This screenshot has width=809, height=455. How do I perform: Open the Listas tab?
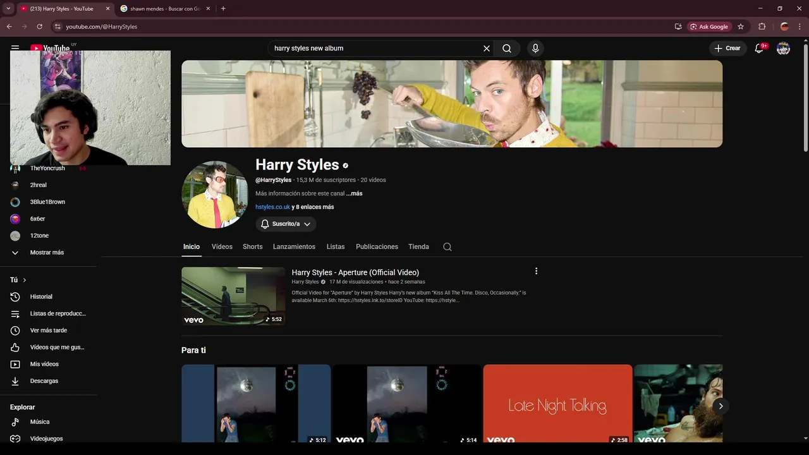[336, 246]
